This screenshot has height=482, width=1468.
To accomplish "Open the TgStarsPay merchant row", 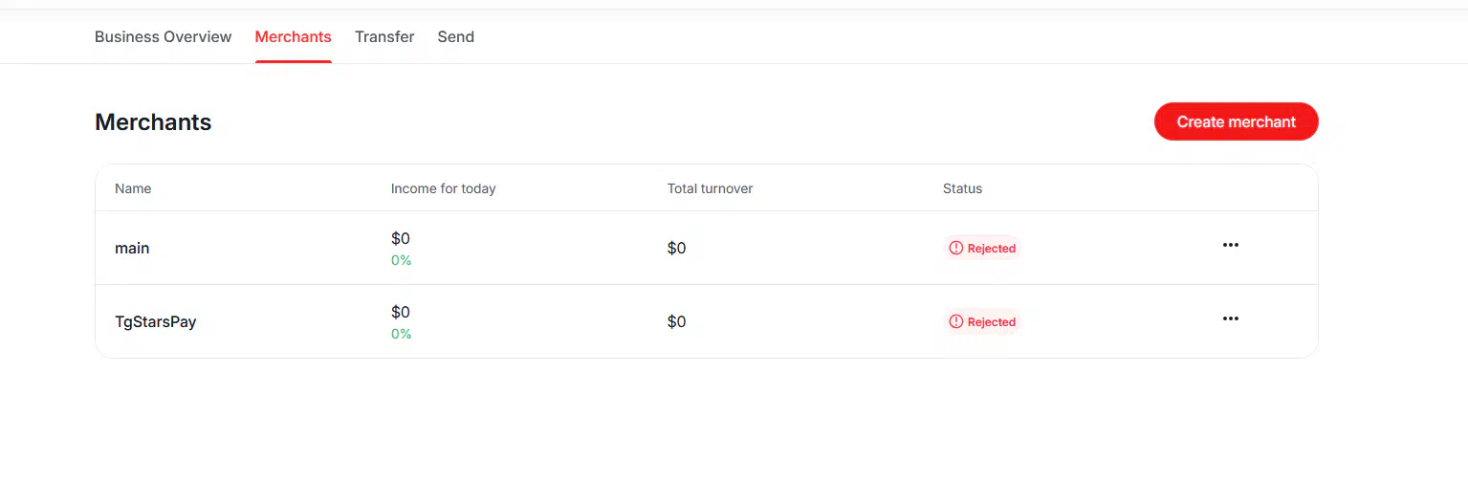I will (707, 321).
